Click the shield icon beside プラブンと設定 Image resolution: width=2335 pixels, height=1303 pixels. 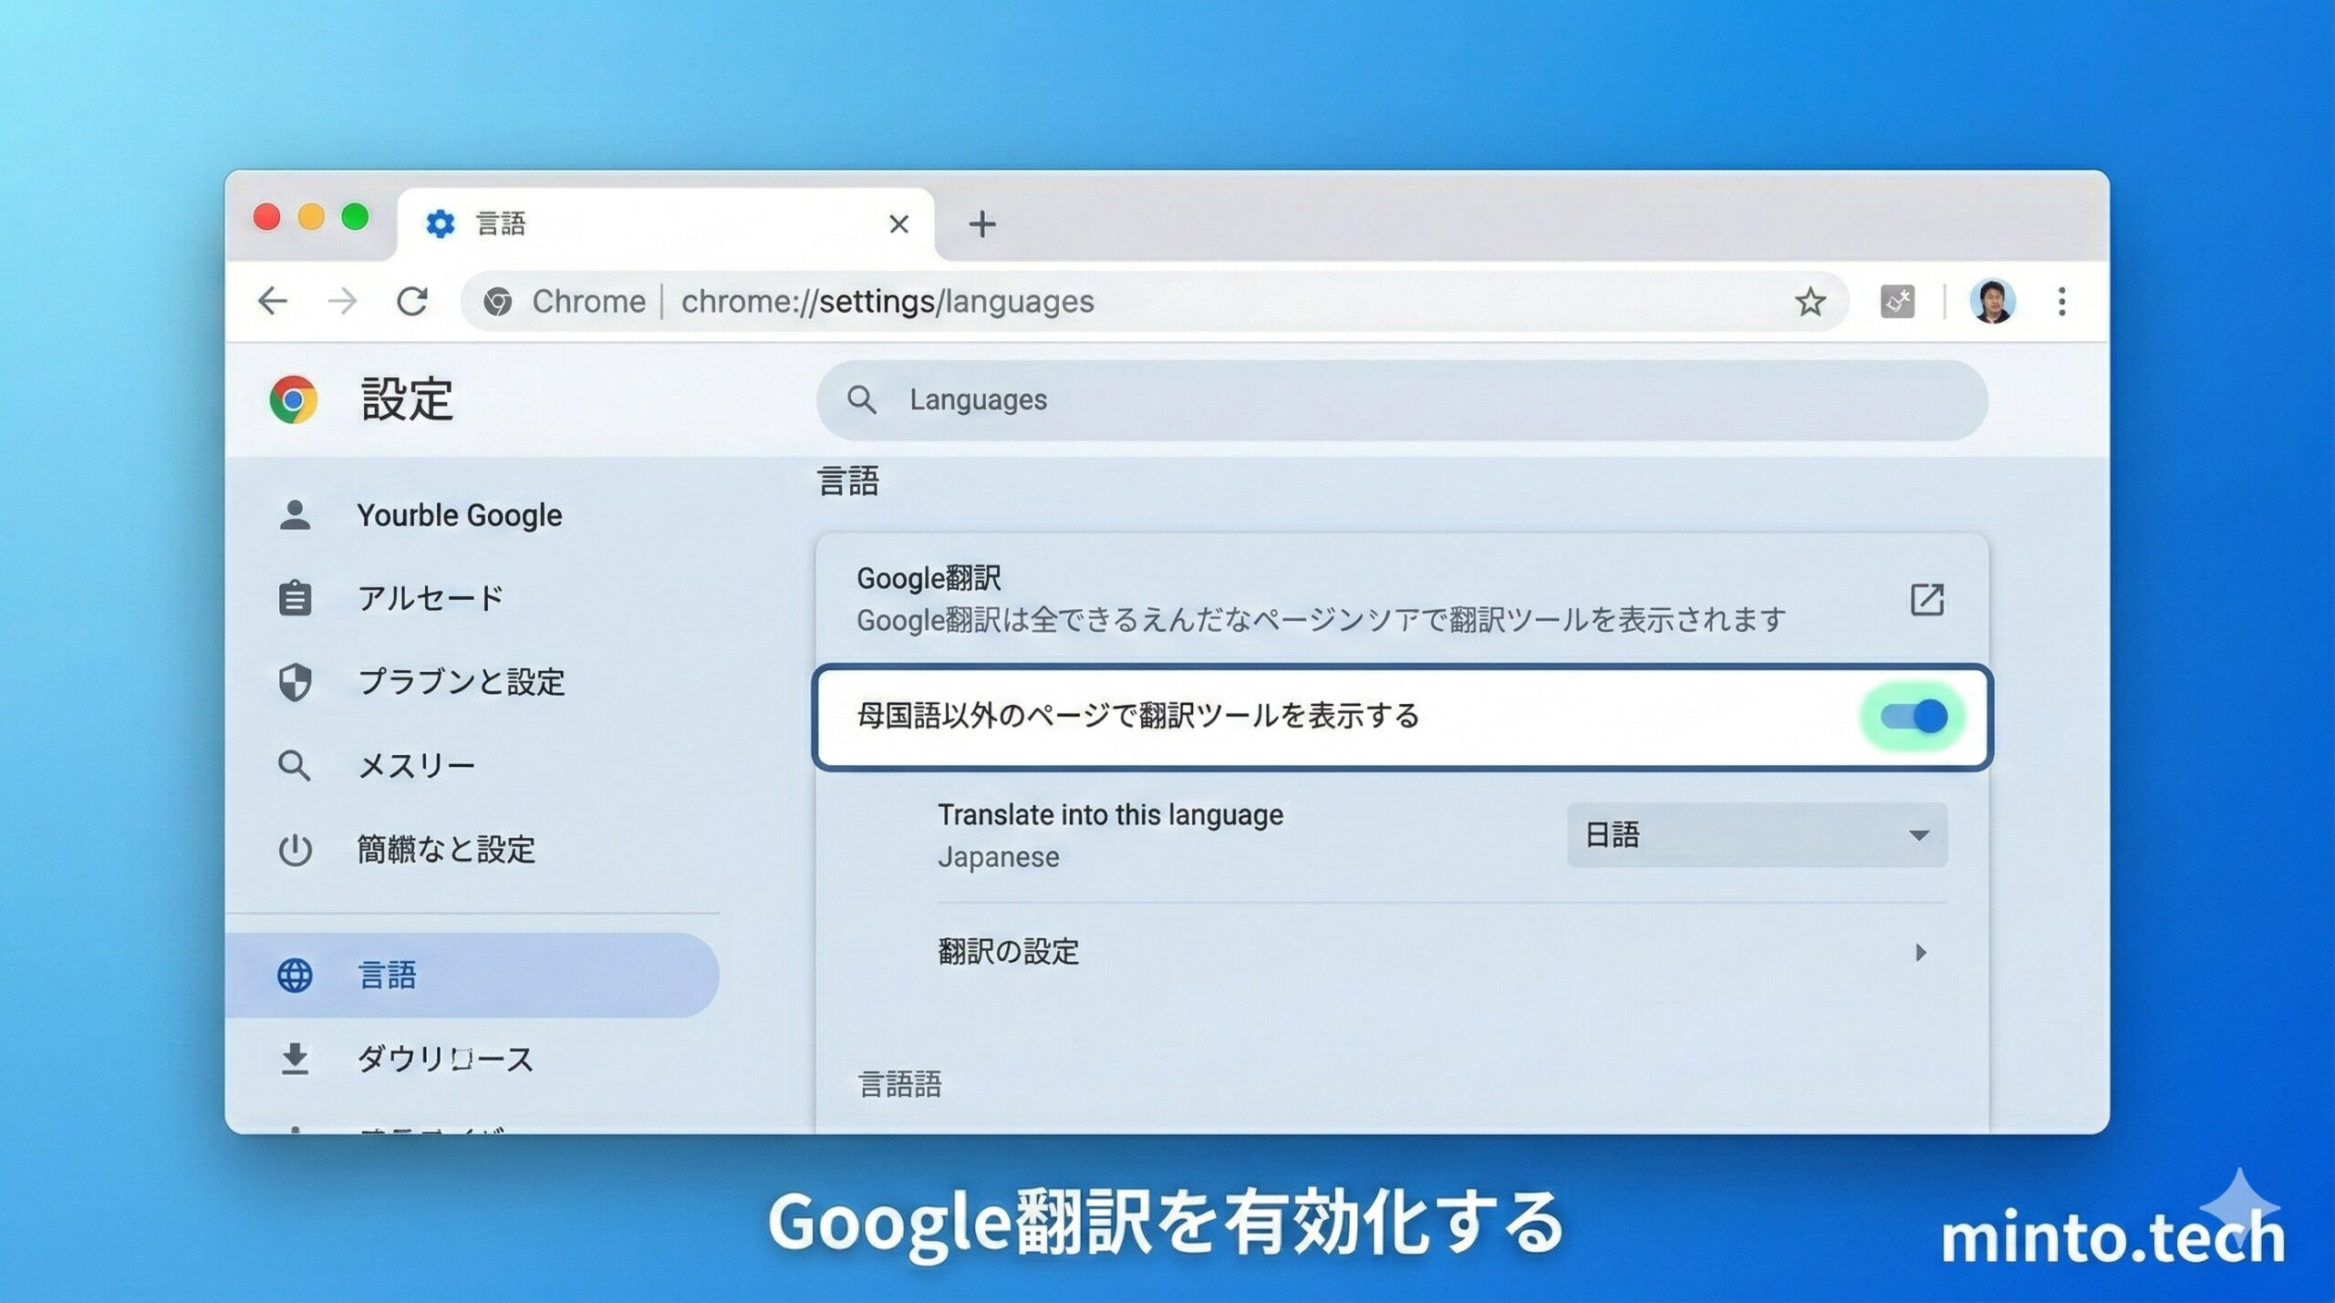tap(296, 682)
